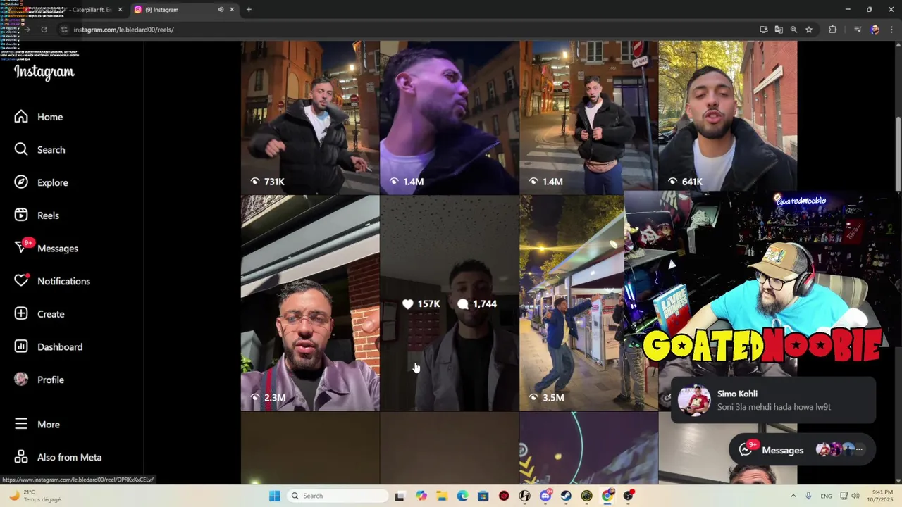This screenshot has width=902, height=507.
Task: Open reel thumbnail with 2.3M views
Action: (x=310, y=303)
